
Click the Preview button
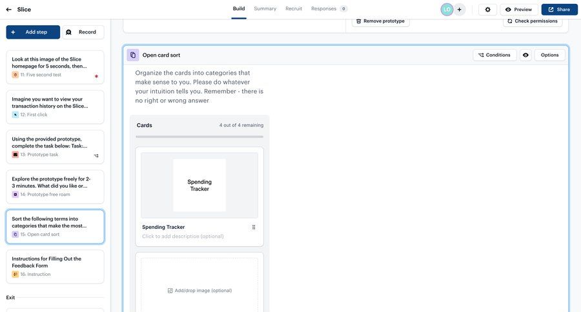click(x=519, y=10)
